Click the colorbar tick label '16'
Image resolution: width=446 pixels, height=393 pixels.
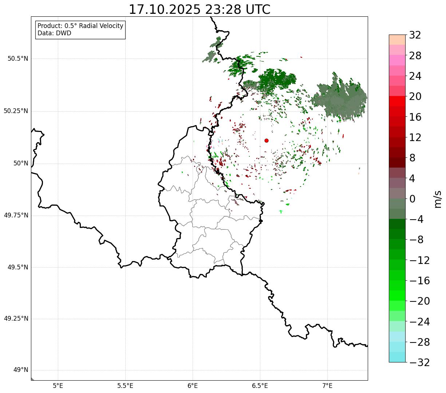[415, 117]
